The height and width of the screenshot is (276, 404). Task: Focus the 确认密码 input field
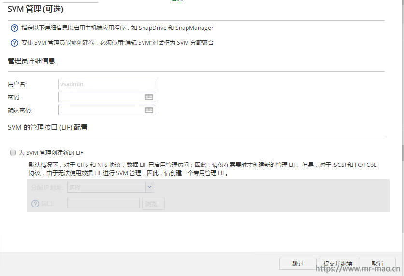(107, 110)
